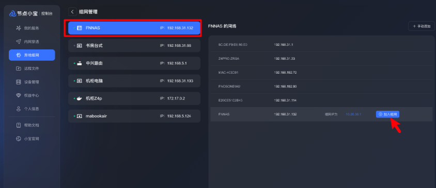This screenshot has width=436, height=188.
Task: Click the 手动添加 button
Action: pos(421,26)
